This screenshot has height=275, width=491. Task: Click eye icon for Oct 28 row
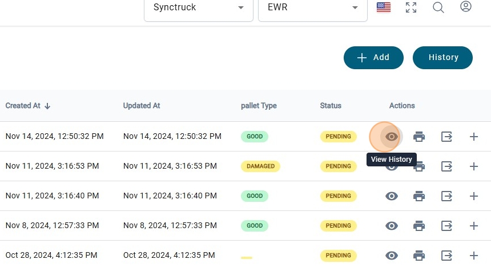tap(392, 256)
